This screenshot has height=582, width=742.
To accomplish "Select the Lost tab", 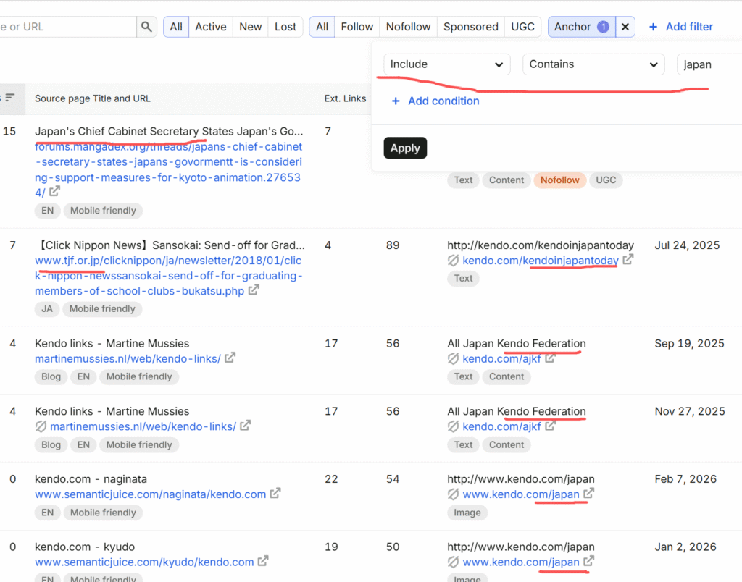I will pyautogui.click(x=285, y=27).
